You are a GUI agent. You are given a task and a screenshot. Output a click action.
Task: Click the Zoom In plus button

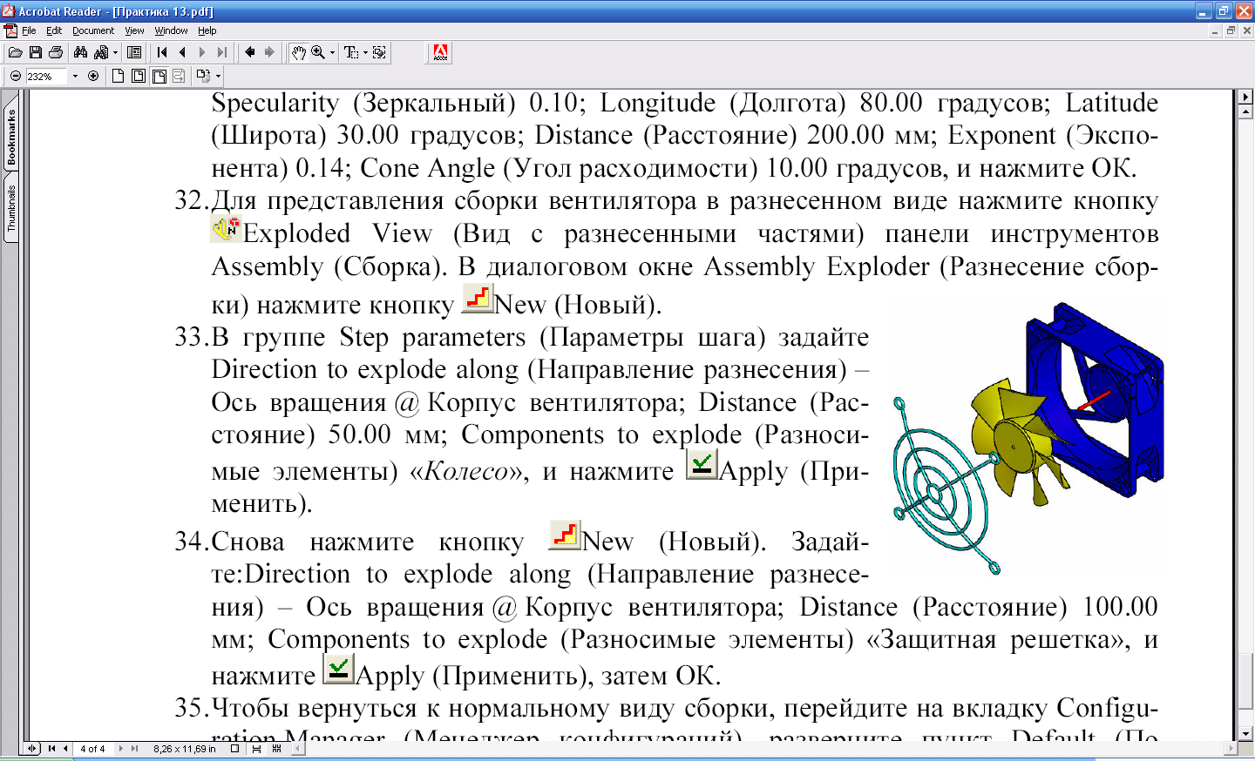pyautogui.click(x=93, y=77)
